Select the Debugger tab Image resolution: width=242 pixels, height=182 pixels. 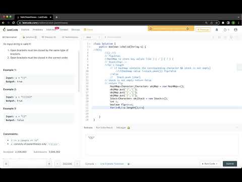point(121,127)
